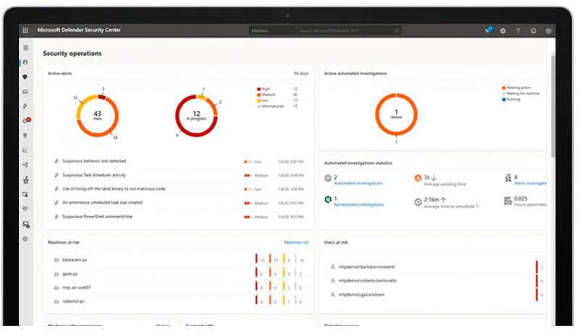Focus the Search Microsoft Defender ATP field
The height and width of the screenshot is (336, 579).
348,30
